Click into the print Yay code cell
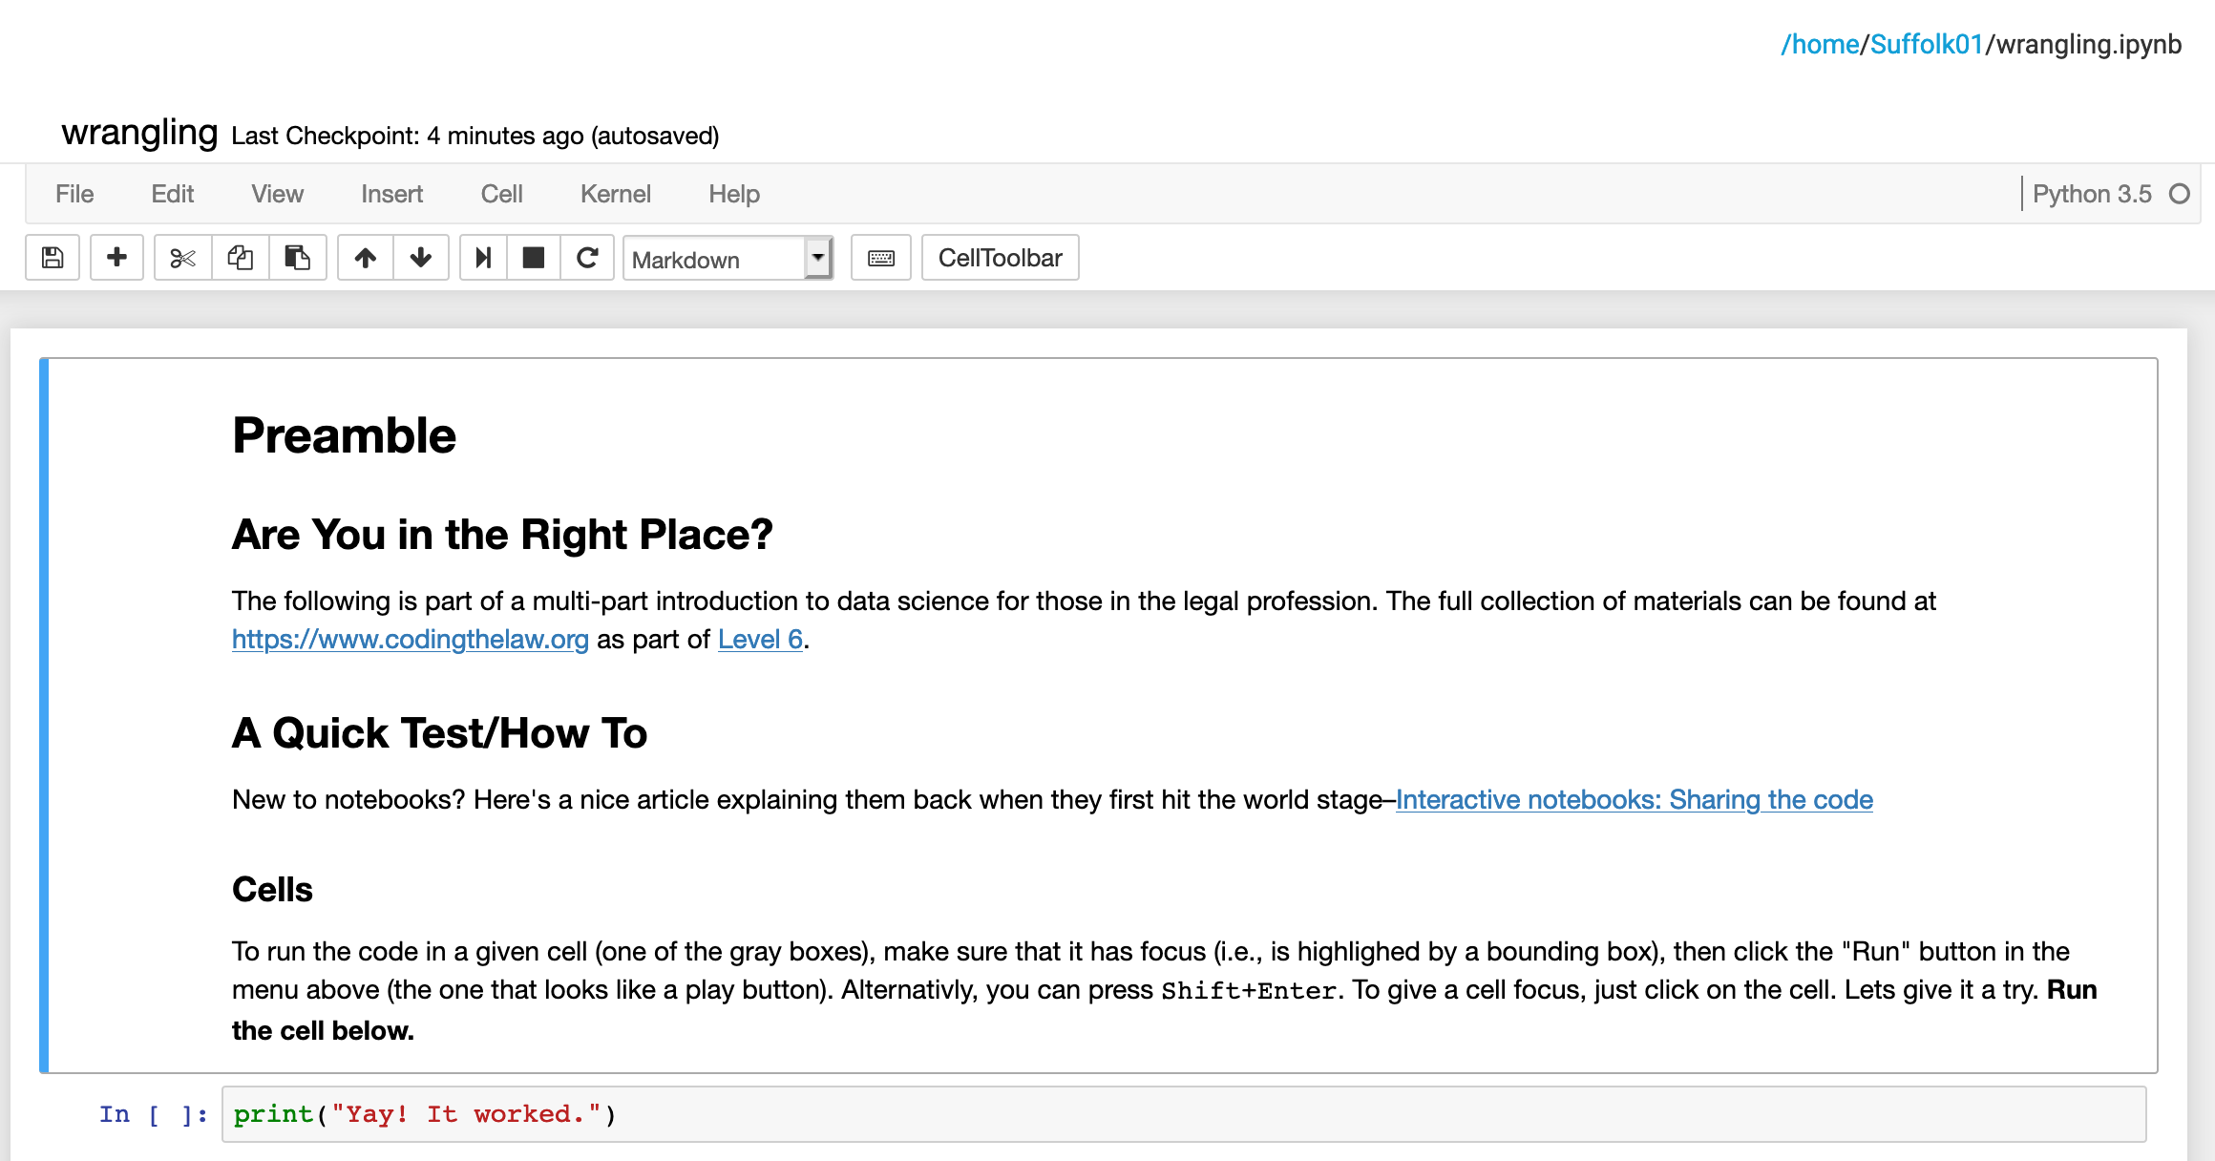The width and height of the screenshot is (2215, 1161). click(1184, 1114)
